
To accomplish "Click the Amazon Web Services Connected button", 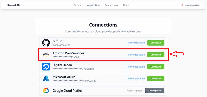I will tap(156, 55).
